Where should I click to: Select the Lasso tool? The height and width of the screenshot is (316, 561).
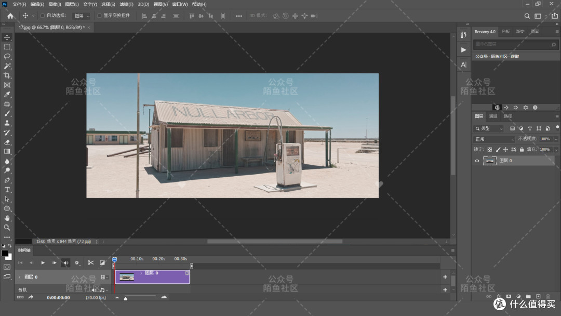(x=7, y=57)
